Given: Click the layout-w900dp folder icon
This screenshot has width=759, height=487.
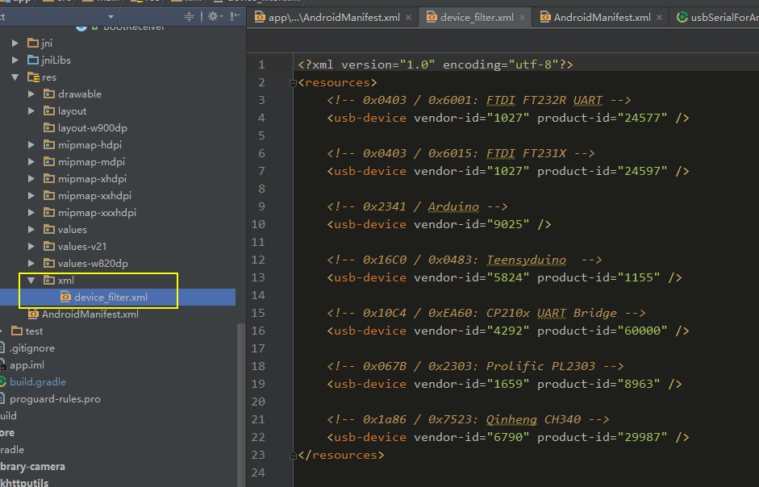Looking at the screenshot, I should [49, 128].
